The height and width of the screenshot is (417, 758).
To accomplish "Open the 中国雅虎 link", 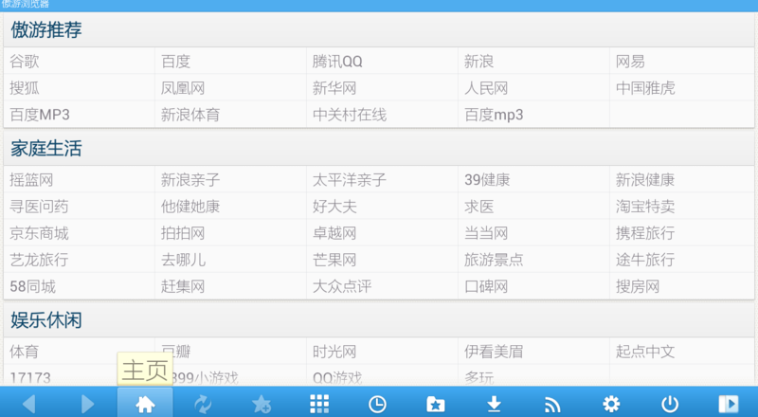I will 645,88.
